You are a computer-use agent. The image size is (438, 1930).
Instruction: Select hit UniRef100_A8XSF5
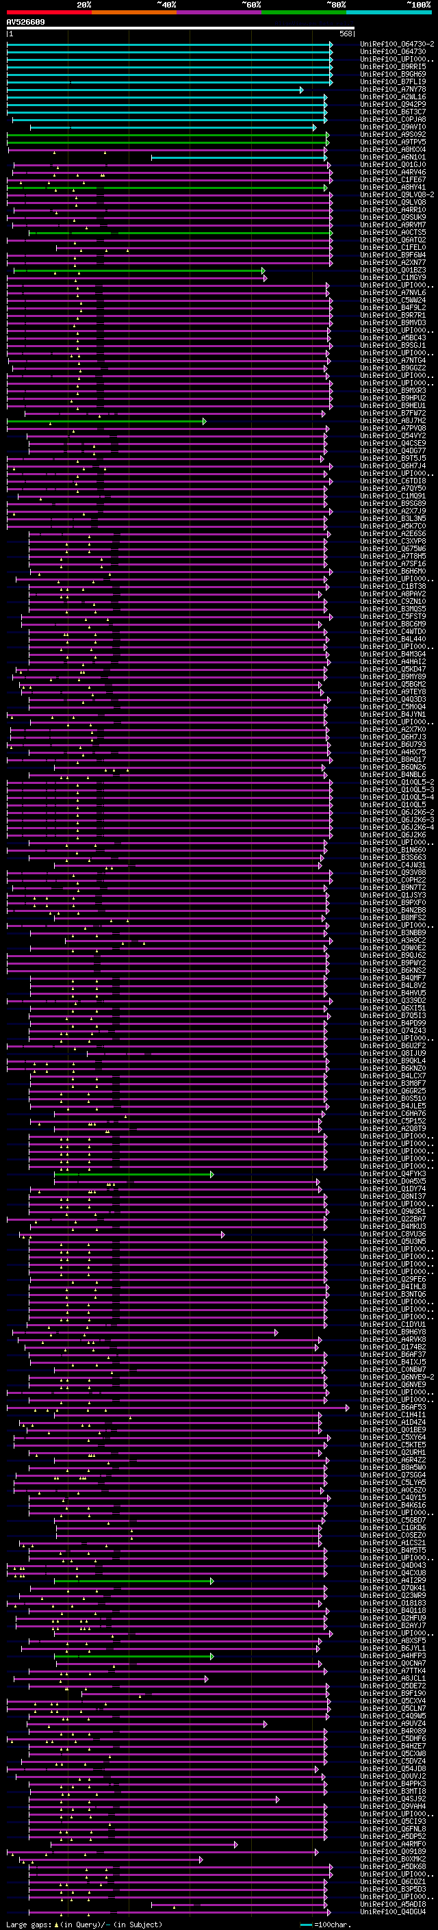pos(393,1640)
